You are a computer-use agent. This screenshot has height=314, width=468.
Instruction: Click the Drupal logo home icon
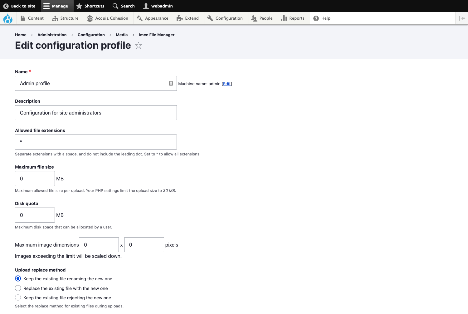pyautogui.click(x=8, y=18)
